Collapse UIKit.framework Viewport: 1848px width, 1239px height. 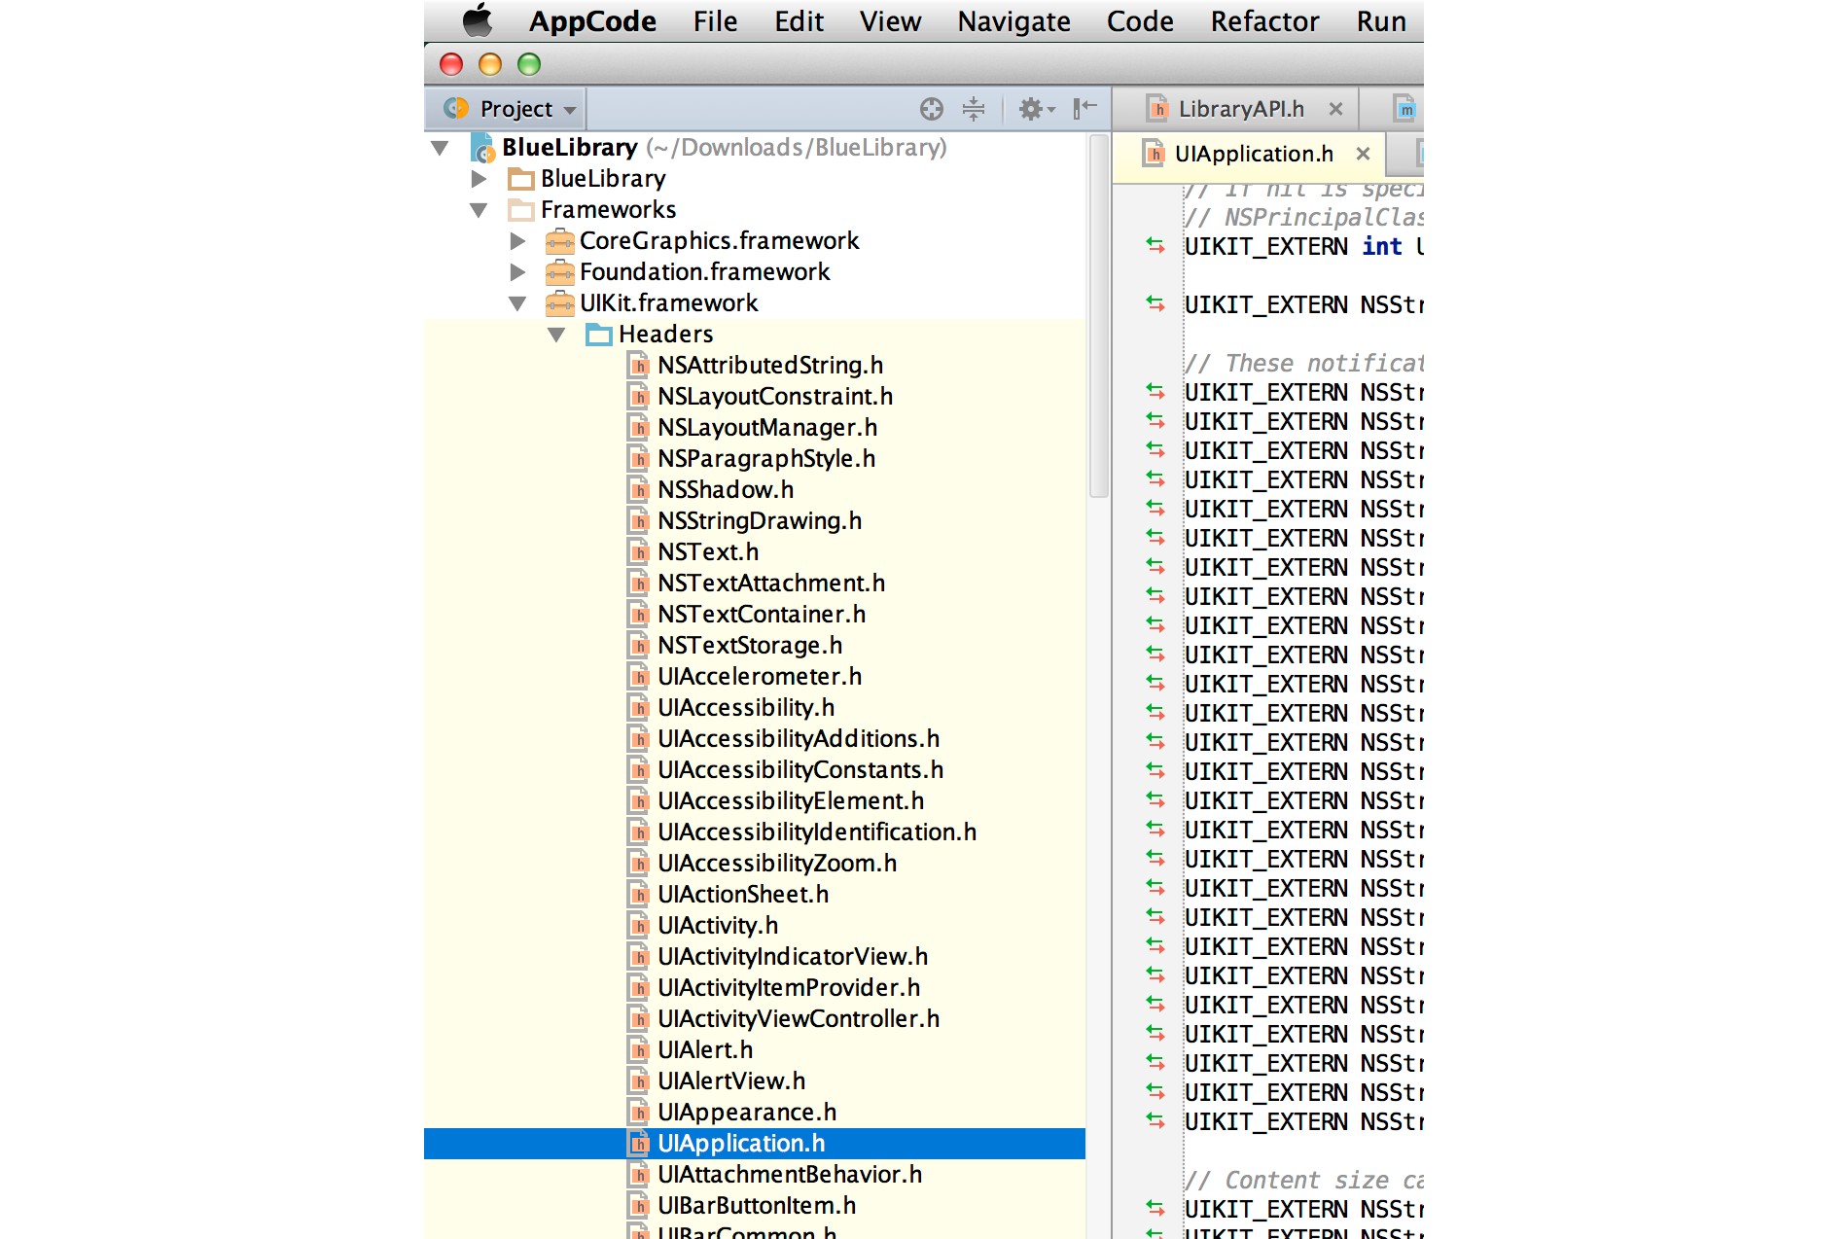point(517,303)
